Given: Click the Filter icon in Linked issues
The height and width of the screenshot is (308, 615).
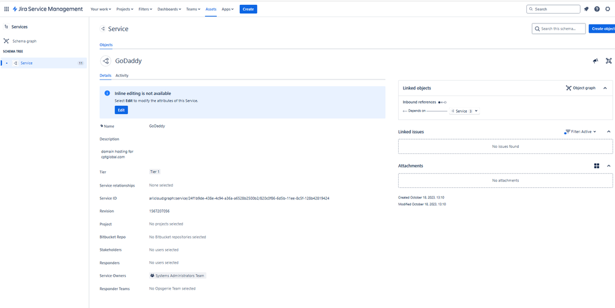Looking at the screenshot, I should pyautogui.click(x=568, y=132).
